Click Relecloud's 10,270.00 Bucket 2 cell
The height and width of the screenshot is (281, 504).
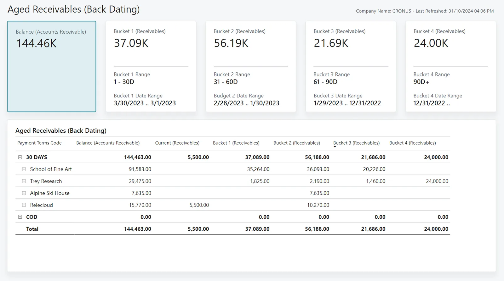point(318,205)
